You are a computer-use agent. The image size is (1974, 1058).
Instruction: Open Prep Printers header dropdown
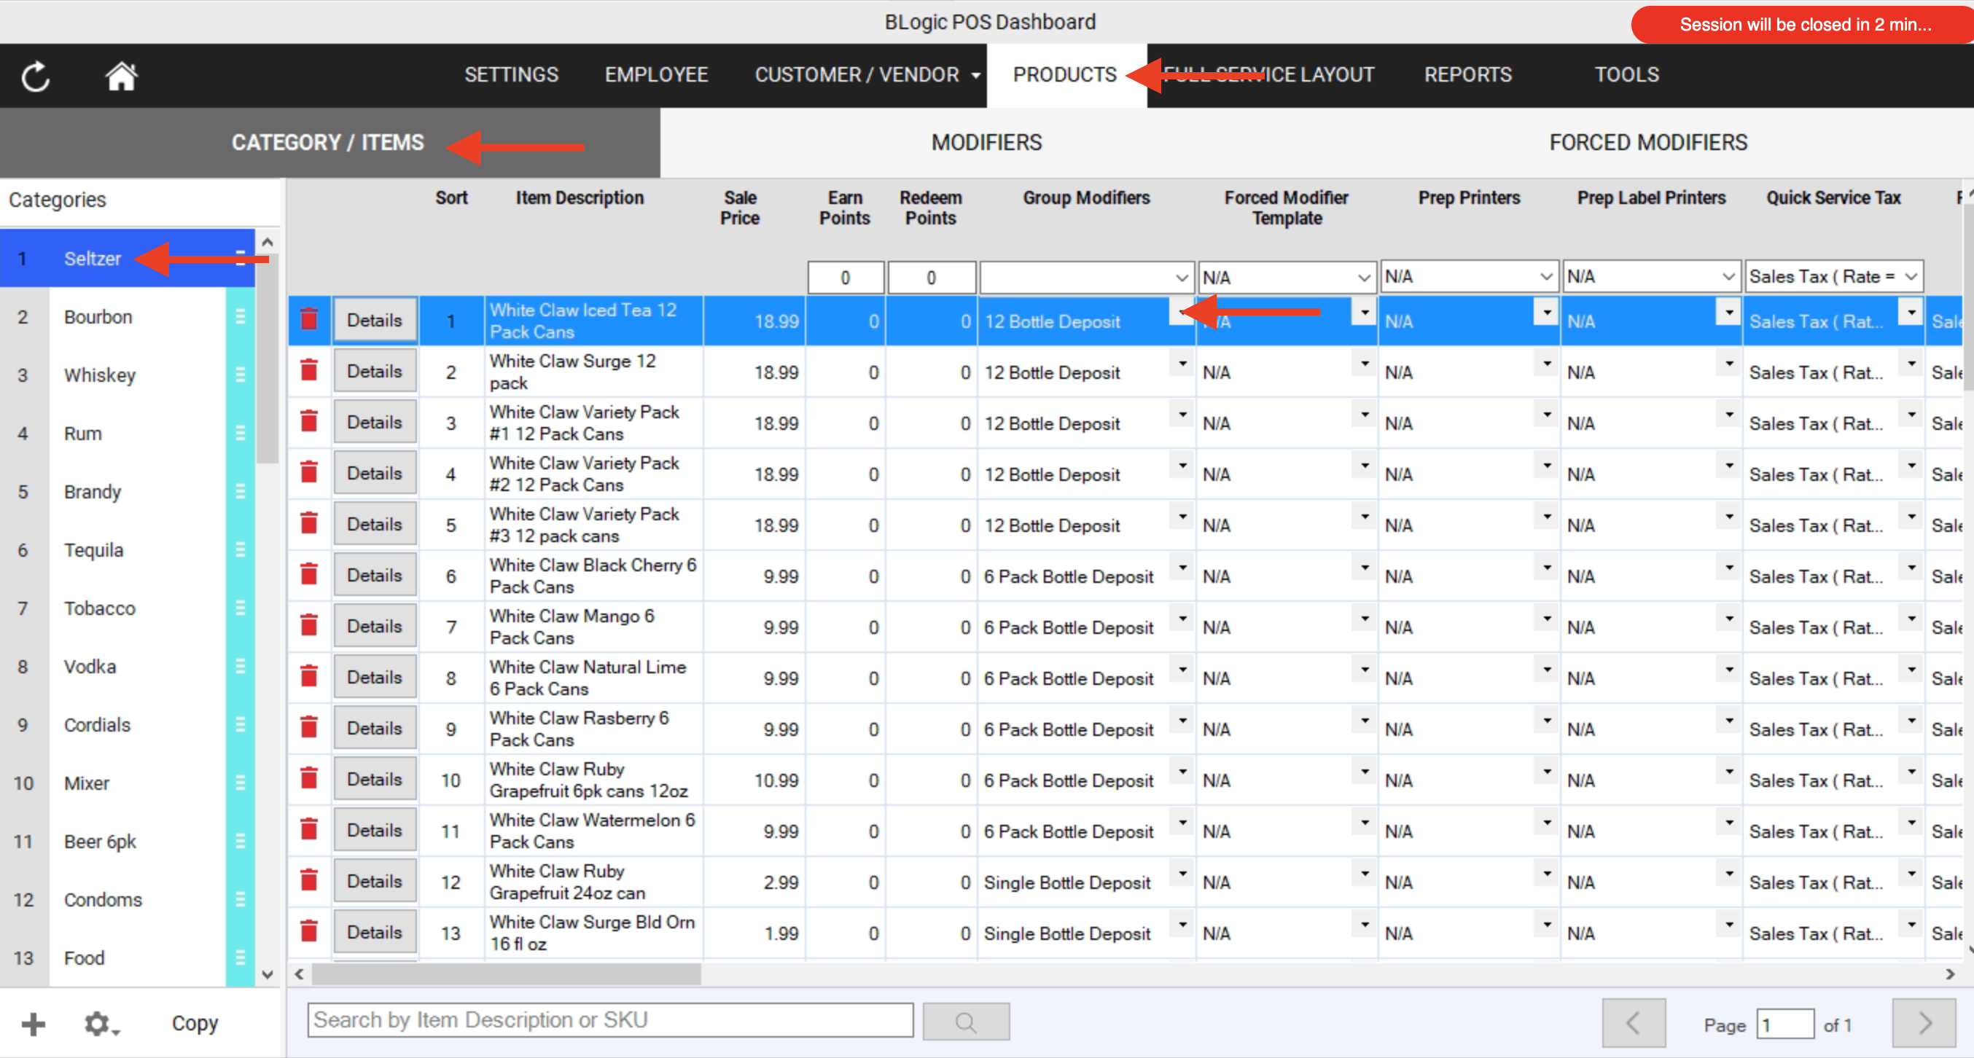tap(1545, 277)
